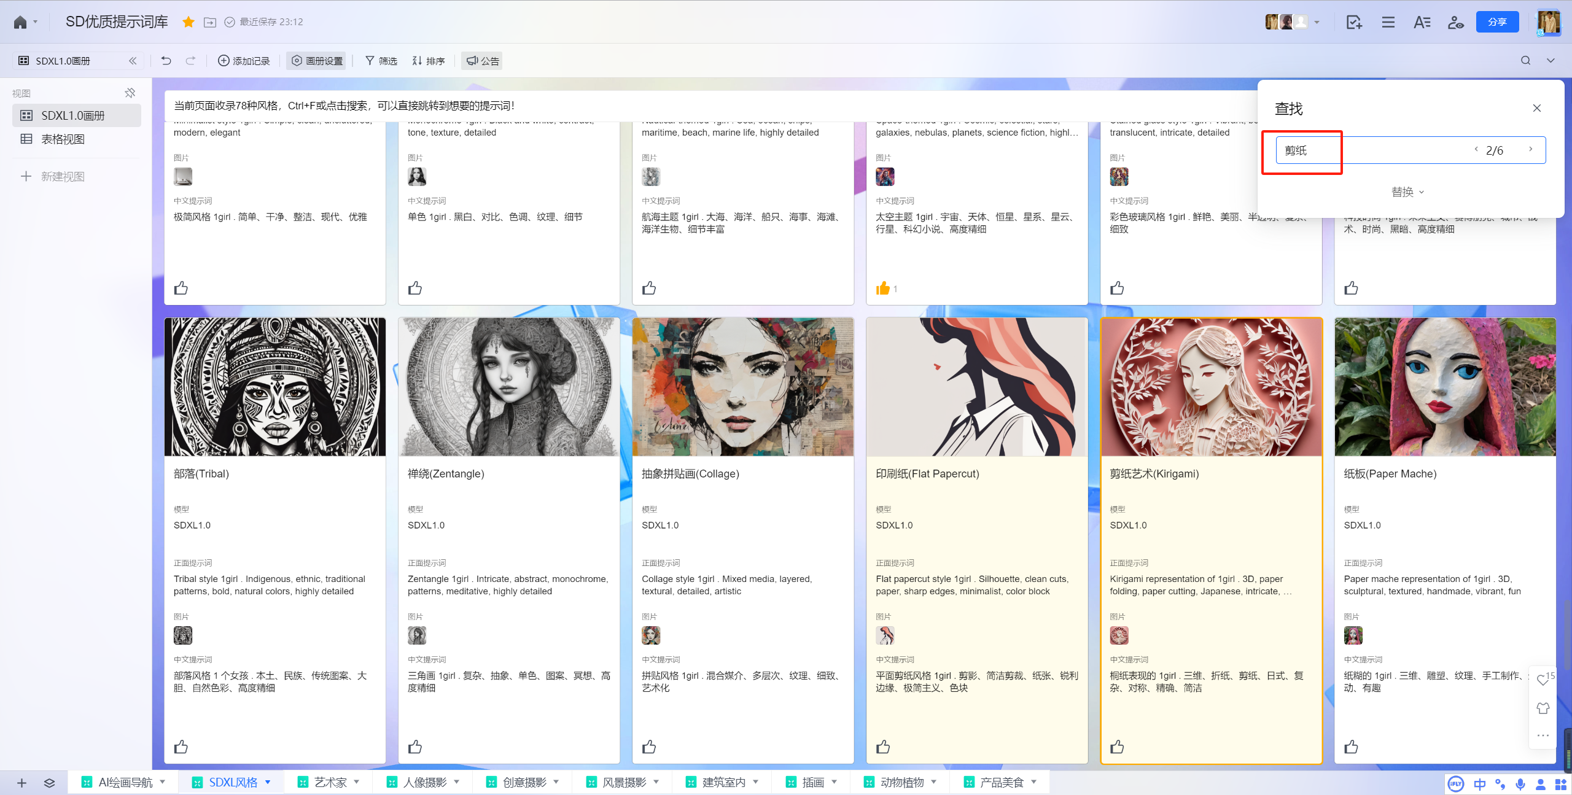Select 表格视图 in the views list
The height and width of the screenshot is (795, 1572).
63,139
